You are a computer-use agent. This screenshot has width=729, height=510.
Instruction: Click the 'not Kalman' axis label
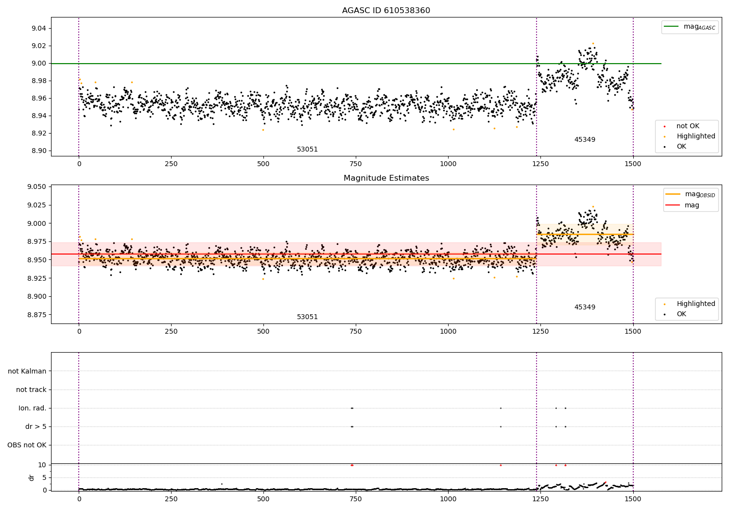point(27,372)
